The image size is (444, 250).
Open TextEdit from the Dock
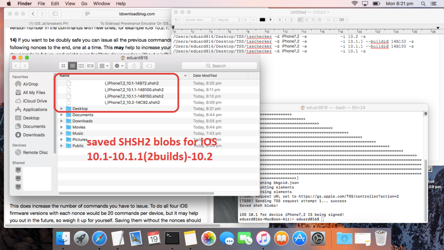pos(118,238)
